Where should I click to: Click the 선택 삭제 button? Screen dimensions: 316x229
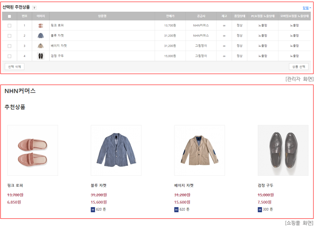click(x=15, y=67)
